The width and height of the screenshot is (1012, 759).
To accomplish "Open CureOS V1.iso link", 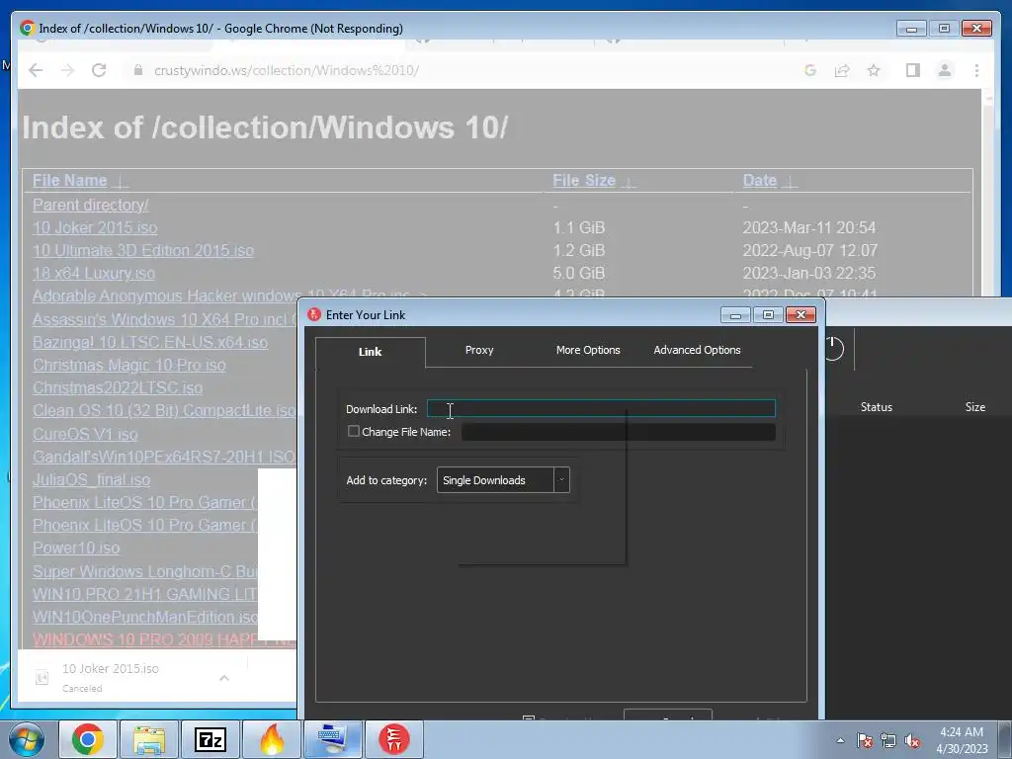I will [x=85, y=435].
